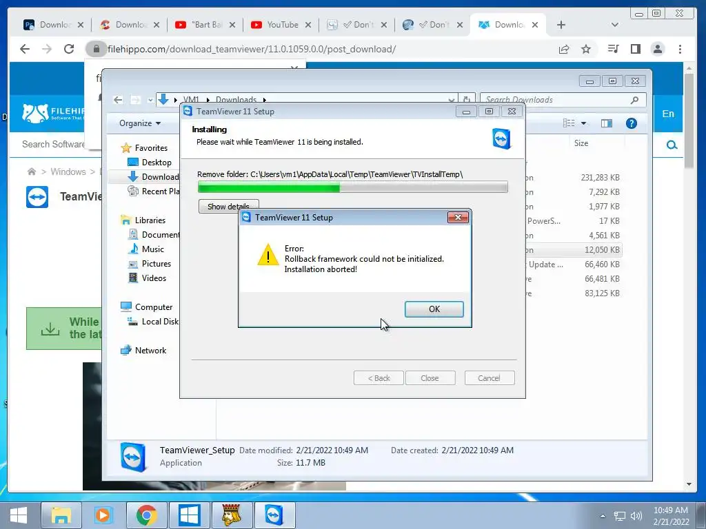Click Explorer help question mark icon
This screenshot has width=706, height=529.
(632, 123)
